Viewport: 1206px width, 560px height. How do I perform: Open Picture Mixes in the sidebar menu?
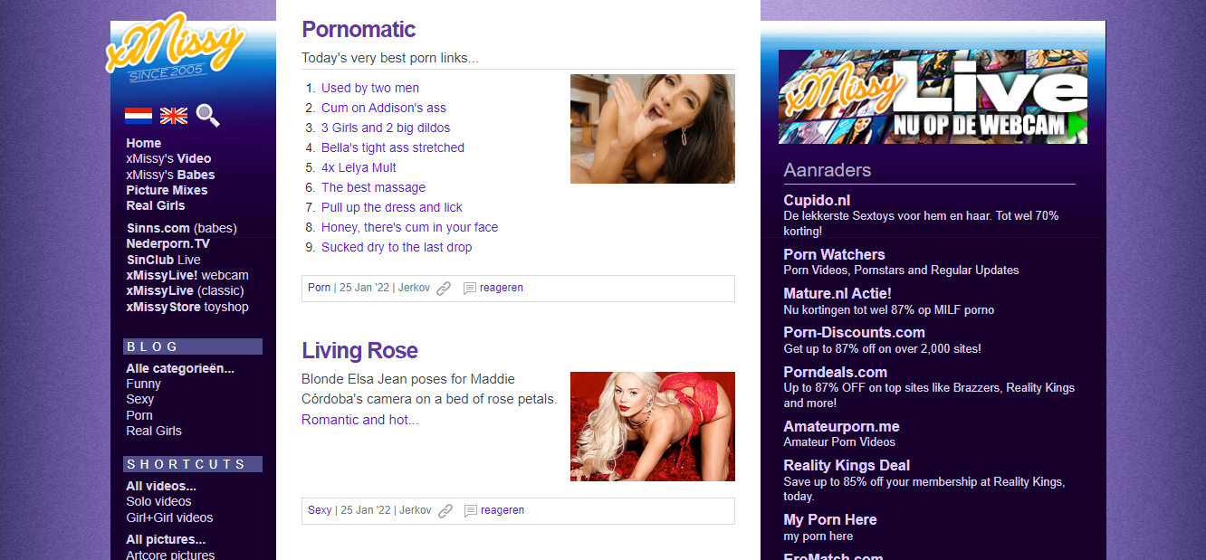[167, 190]
